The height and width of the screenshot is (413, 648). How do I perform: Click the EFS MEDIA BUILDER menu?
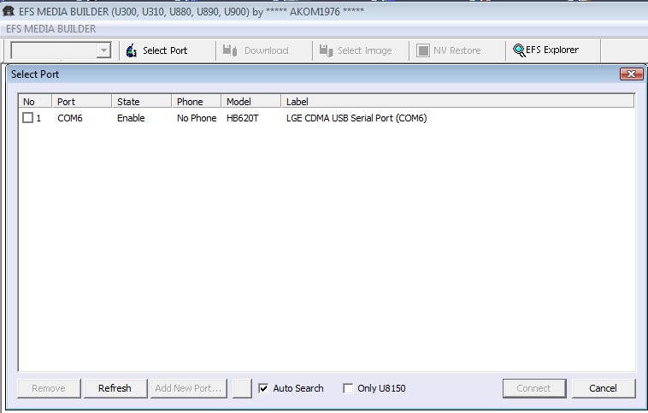point(50,29)
